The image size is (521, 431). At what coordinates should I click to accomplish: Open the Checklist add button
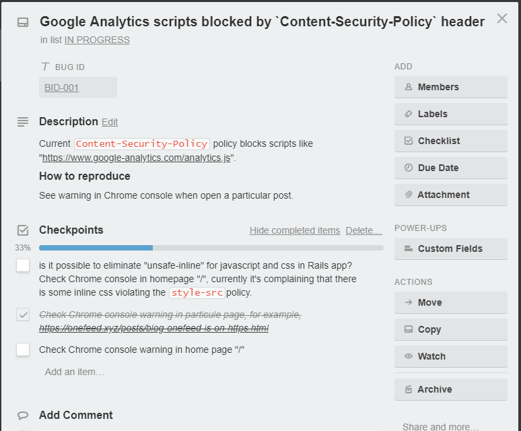click(x=450, y=141)
